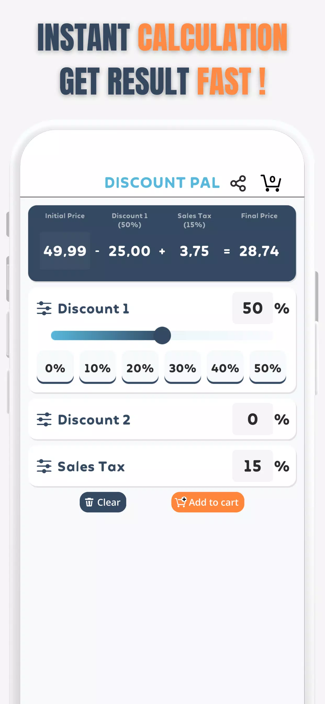Tap the share icon in header
This screenshot has width=325, height=704.
click(238, 183)
